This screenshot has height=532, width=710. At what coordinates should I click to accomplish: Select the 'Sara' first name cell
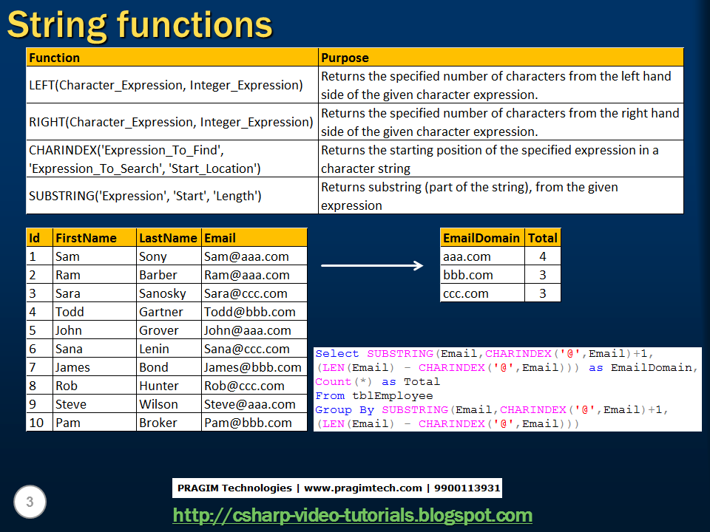point(95,293)
